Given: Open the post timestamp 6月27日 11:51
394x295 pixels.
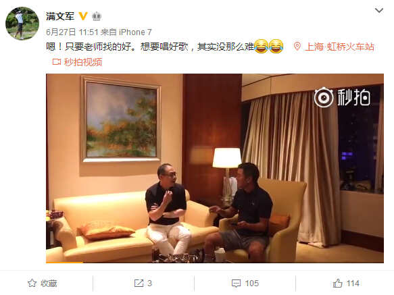Looking at the screenshot, I should [72, 32].
